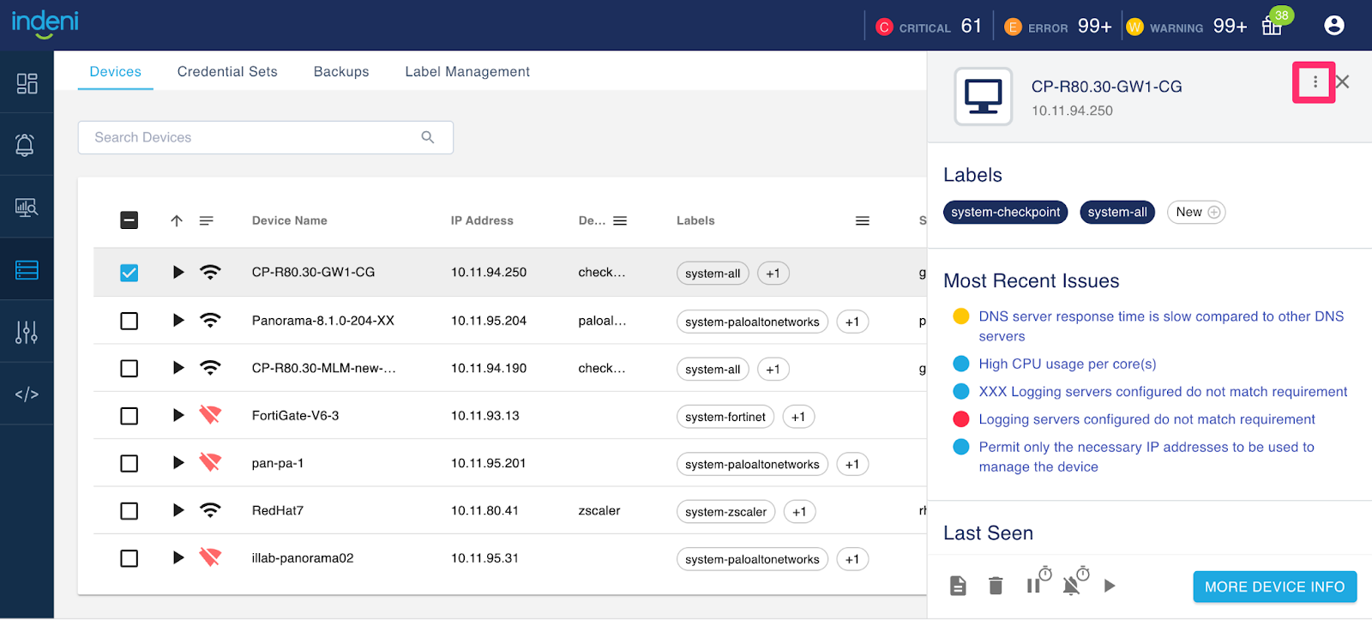Screen dimensions: 1372x620
Task: Expand the pan-pa-1 row
Action: point(178,462)
